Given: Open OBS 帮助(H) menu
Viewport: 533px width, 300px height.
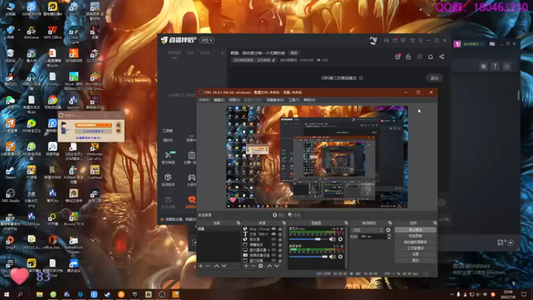Looking at the screenshot, I should 309,100.
